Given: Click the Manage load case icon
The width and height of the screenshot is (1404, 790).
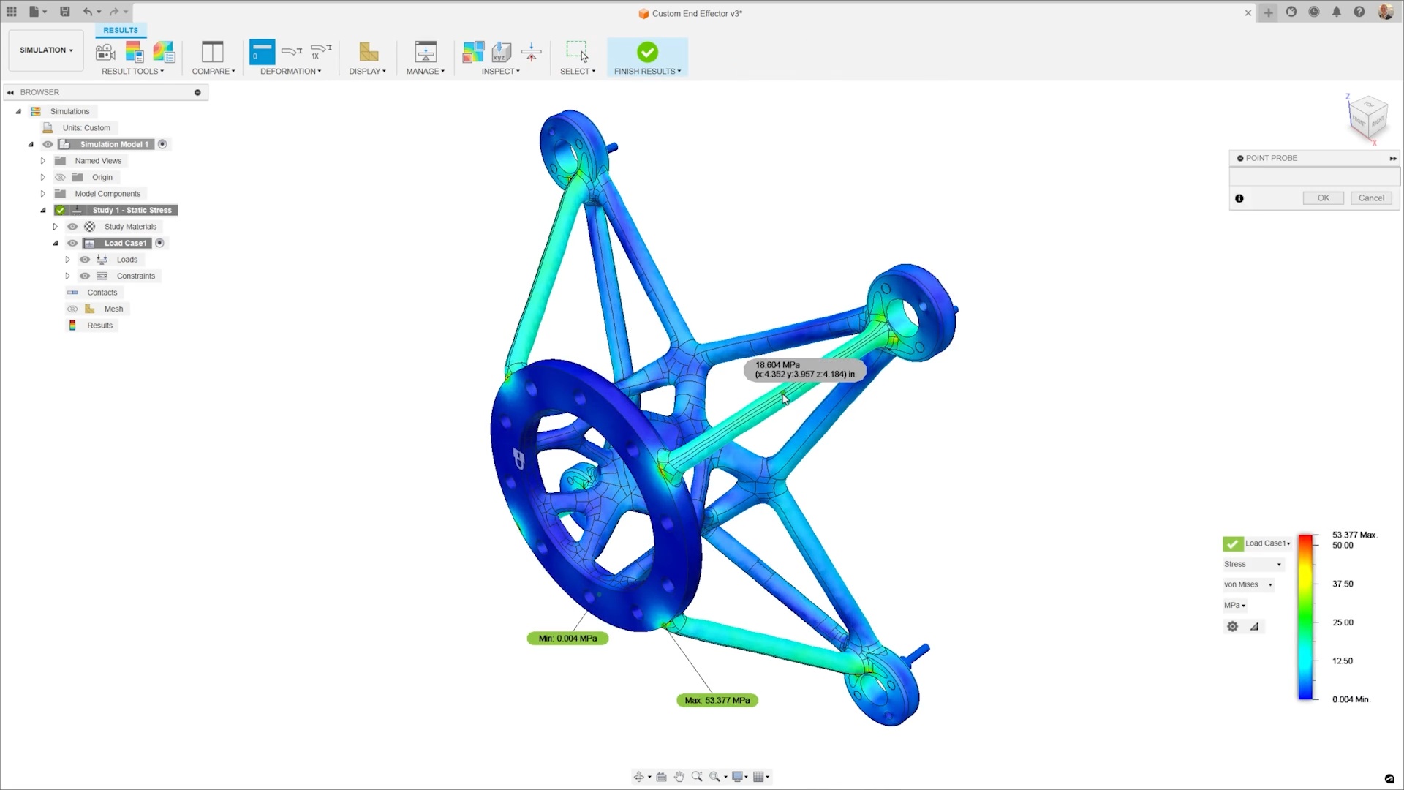Looking at the screenshot, I should coord(425,52).
